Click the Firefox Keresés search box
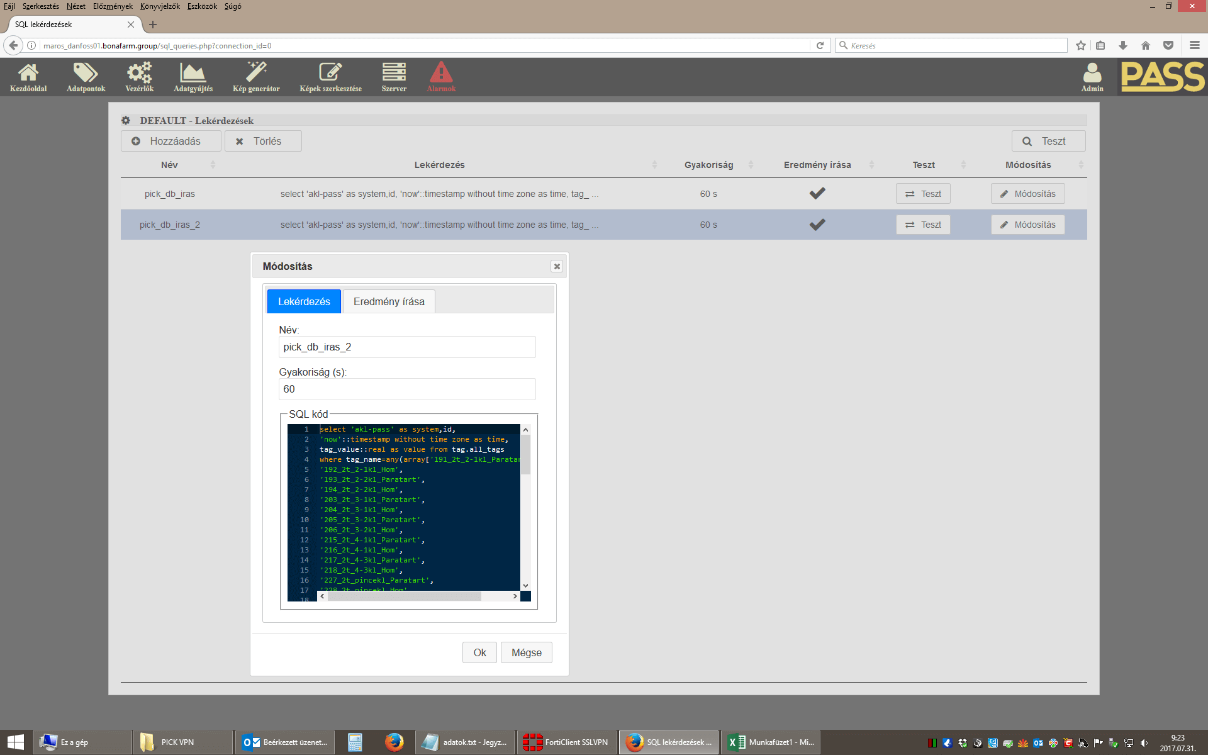 tap(951, 45)
